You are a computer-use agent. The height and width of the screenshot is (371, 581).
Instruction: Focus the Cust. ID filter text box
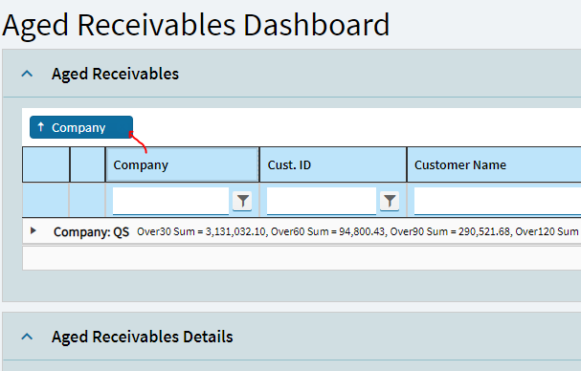(322, 201)
